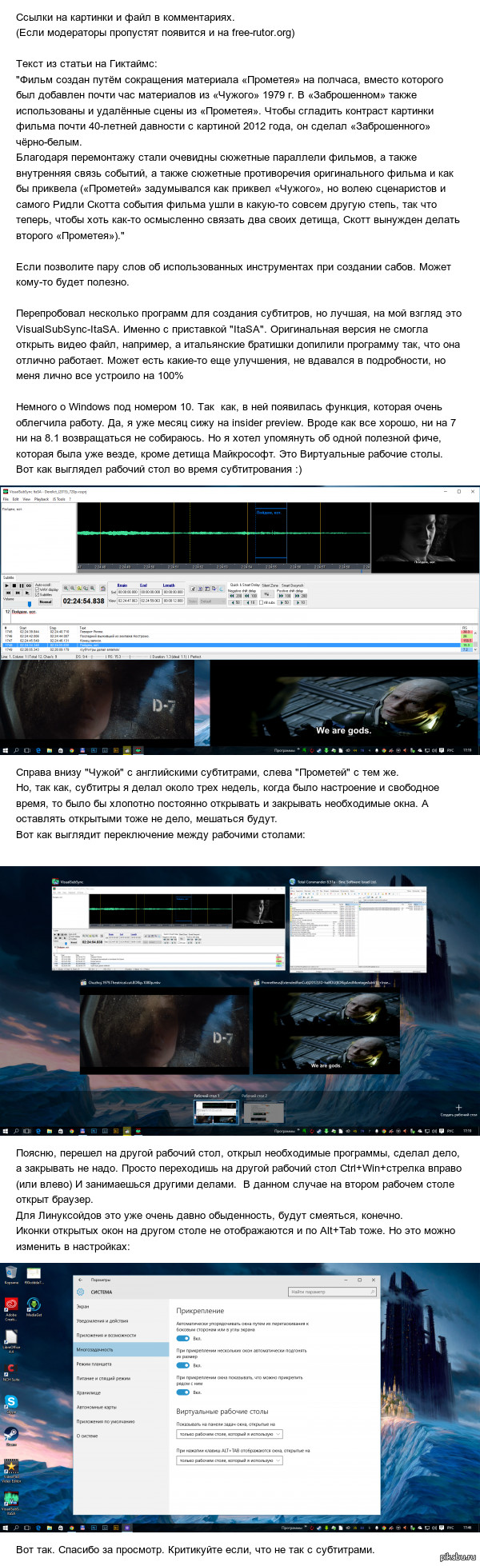The height and width of the screenshot is (1566, 480).
Task: Open the MediaGet desktop icon
Action: (34, 1307)
